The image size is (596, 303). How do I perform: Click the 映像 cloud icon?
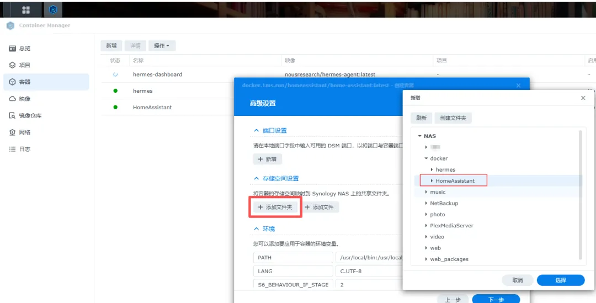coord(12,99)
